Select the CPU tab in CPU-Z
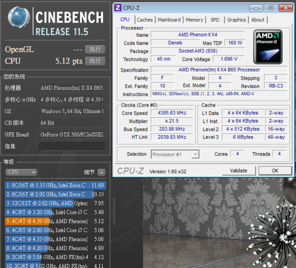Screen dimensions: 296x268 click(125, 19)
